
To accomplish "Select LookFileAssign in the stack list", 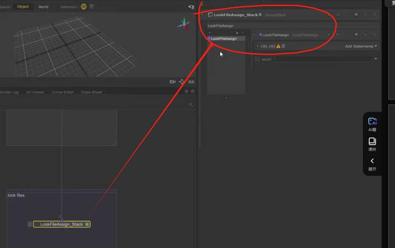I will pos(224,39).
